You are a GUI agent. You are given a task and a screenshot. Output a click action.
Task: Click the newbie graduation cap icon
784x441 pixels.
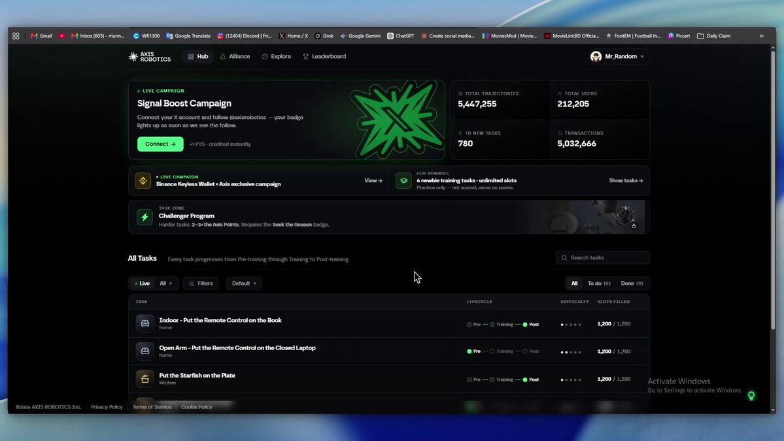tap(403, 181)
